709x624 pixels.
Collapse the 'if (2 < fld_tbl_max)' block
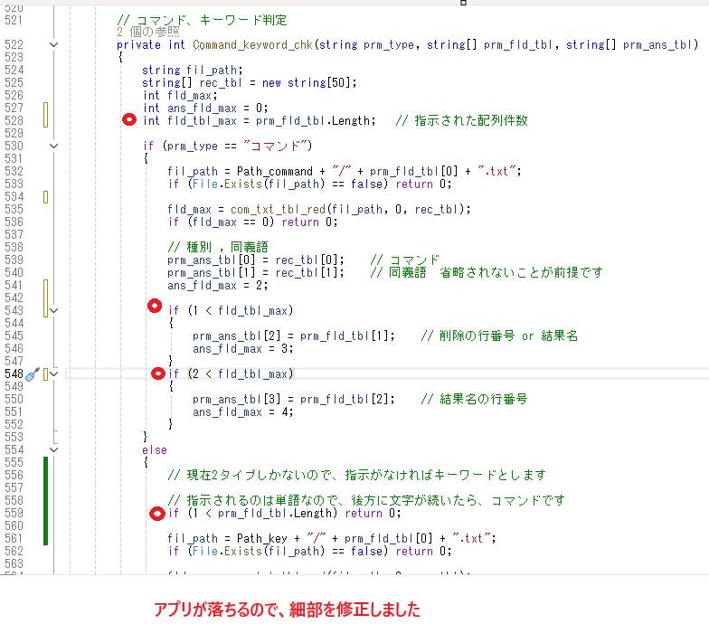[53, 373]
